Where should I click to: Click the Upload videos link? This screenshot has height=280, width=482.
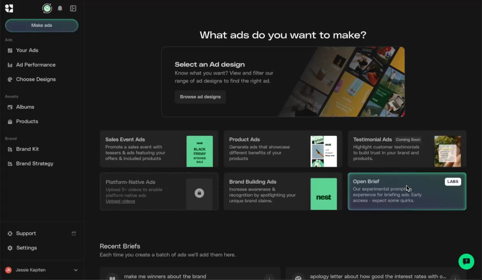[x=120, y=201]
